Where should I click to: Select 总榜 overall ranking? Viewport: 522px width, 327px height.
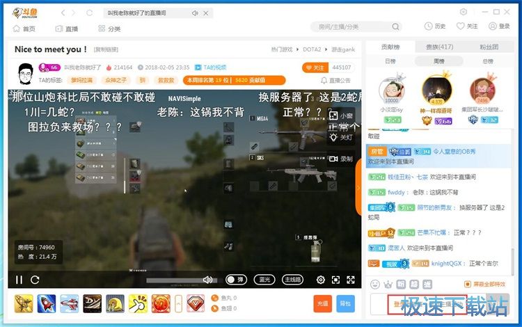[x=488, y=61]
